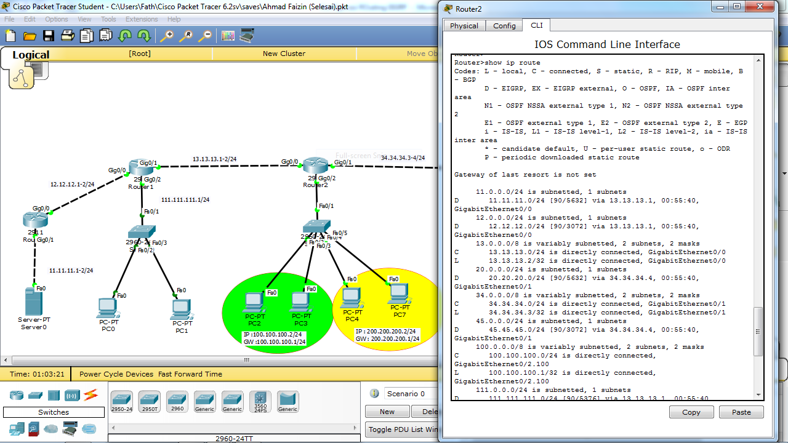Pick the 2950T switch model
The image size is (788, 443).
149,401
